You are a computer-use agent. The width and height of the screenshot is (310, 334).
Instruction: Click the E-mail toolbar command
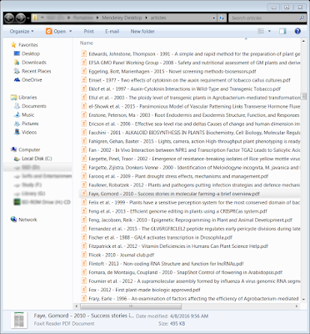click(x=112, y=32)
